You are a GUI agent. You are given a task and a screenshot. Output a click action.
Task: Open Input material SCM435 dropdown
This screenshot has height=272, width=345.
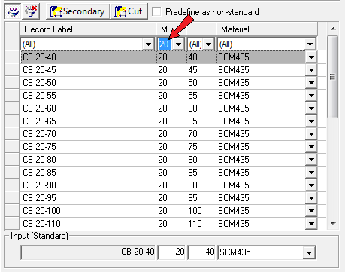[x=310, y=252]
